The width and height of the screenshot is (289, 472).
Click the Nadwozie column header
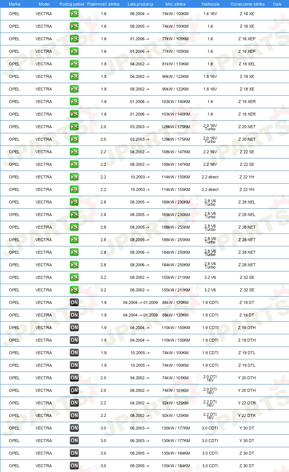point(211,4)
